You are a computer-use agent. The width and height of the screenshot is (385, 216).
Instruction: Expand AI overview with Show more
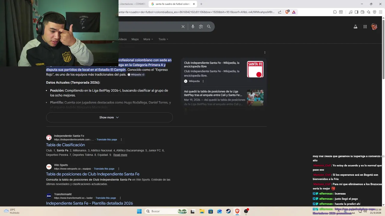point(109,117)
